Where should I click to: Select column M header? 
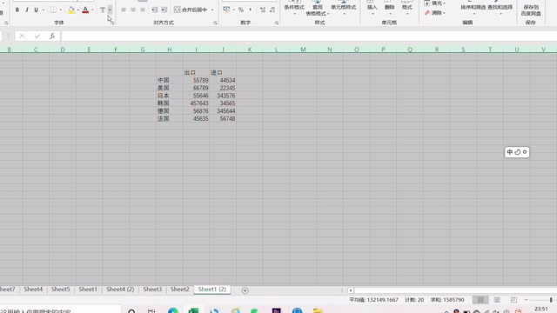pyautogui.click(x=303, y=50)
